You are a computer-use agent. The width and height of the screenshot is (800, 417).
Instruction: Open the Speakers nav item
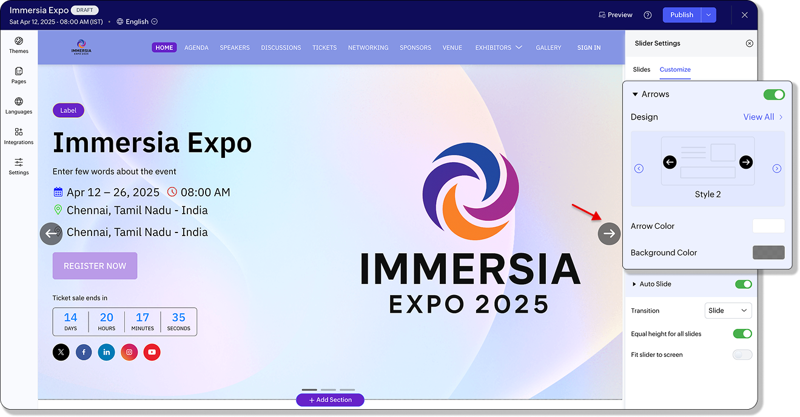tap(235, 47)
